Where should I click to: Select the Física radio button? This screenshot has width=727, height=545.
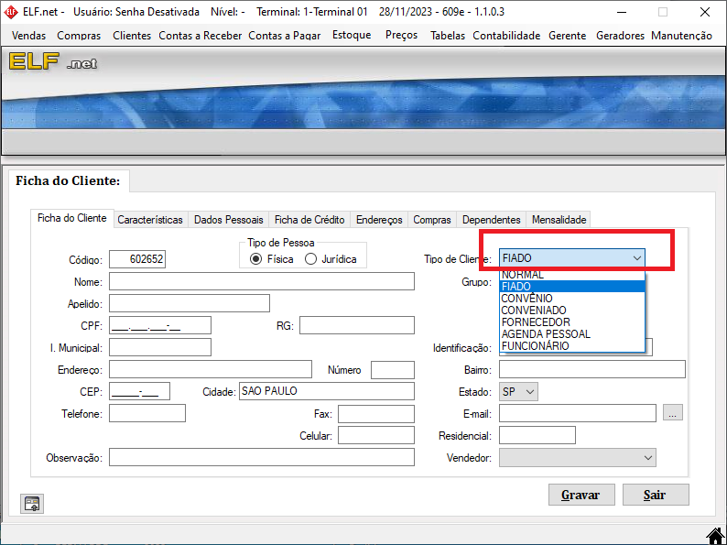pyautogui.click(x=255, y=259)
